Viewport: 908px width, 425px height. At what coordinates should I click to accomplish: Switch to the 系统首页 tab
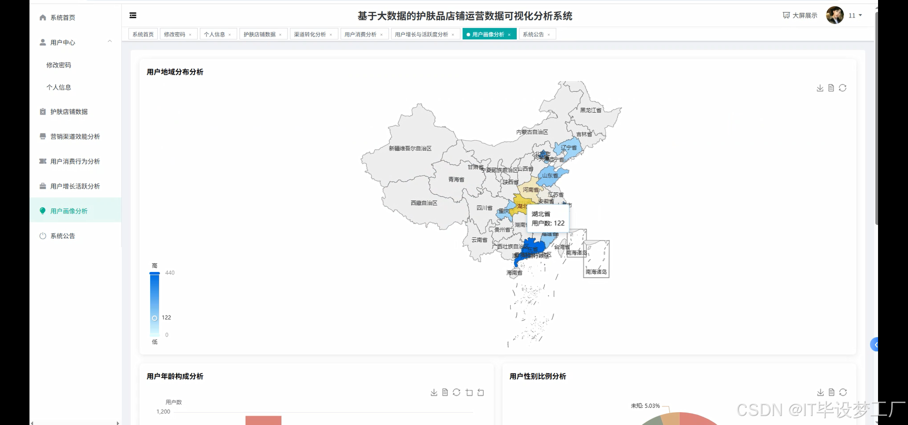pos(143,34)
